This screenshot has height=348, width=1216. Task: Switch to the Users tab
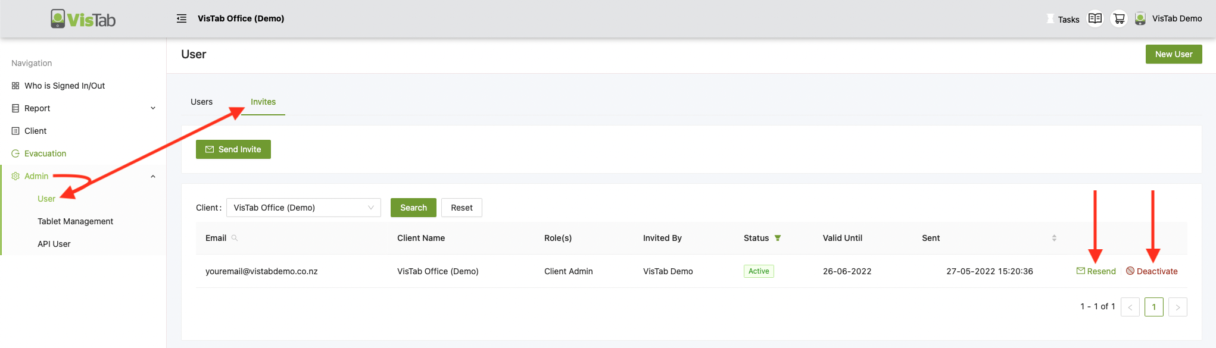pos(201,102)
